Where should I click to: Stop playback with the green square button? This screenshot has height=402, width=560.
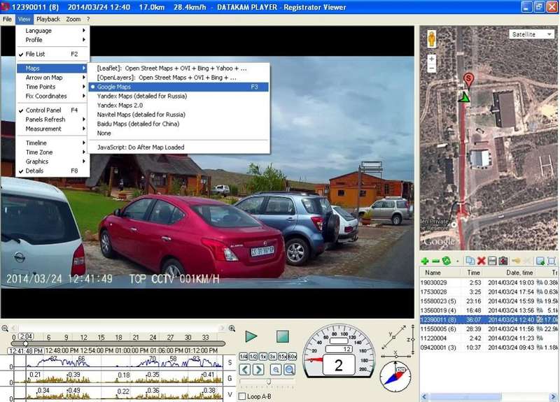tap(283, 336)
